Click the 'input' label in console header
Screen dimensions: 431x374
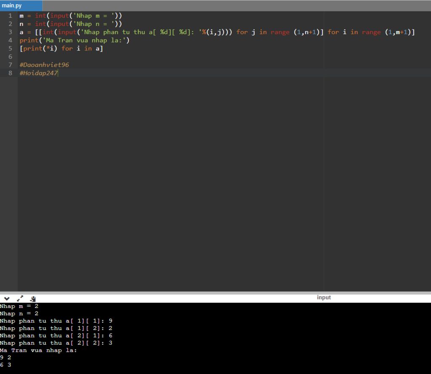pos(324,297)
